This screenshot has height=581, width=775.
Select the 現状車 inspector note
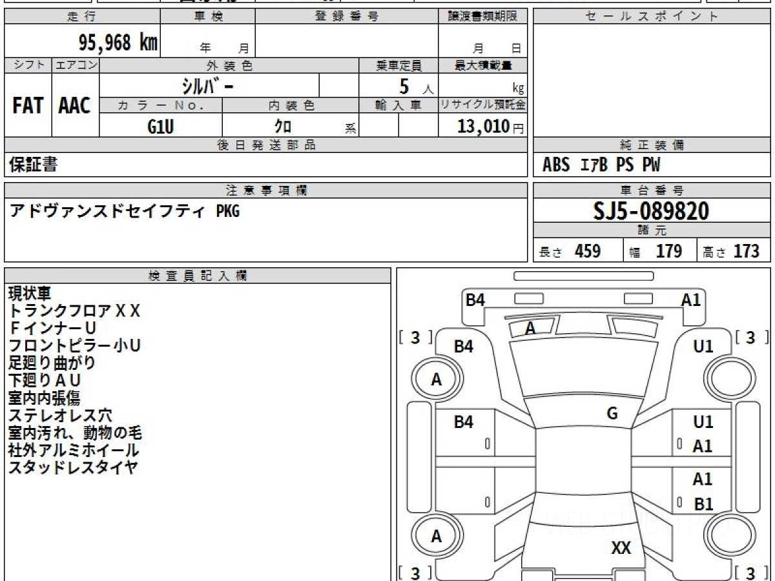(29, 294)
